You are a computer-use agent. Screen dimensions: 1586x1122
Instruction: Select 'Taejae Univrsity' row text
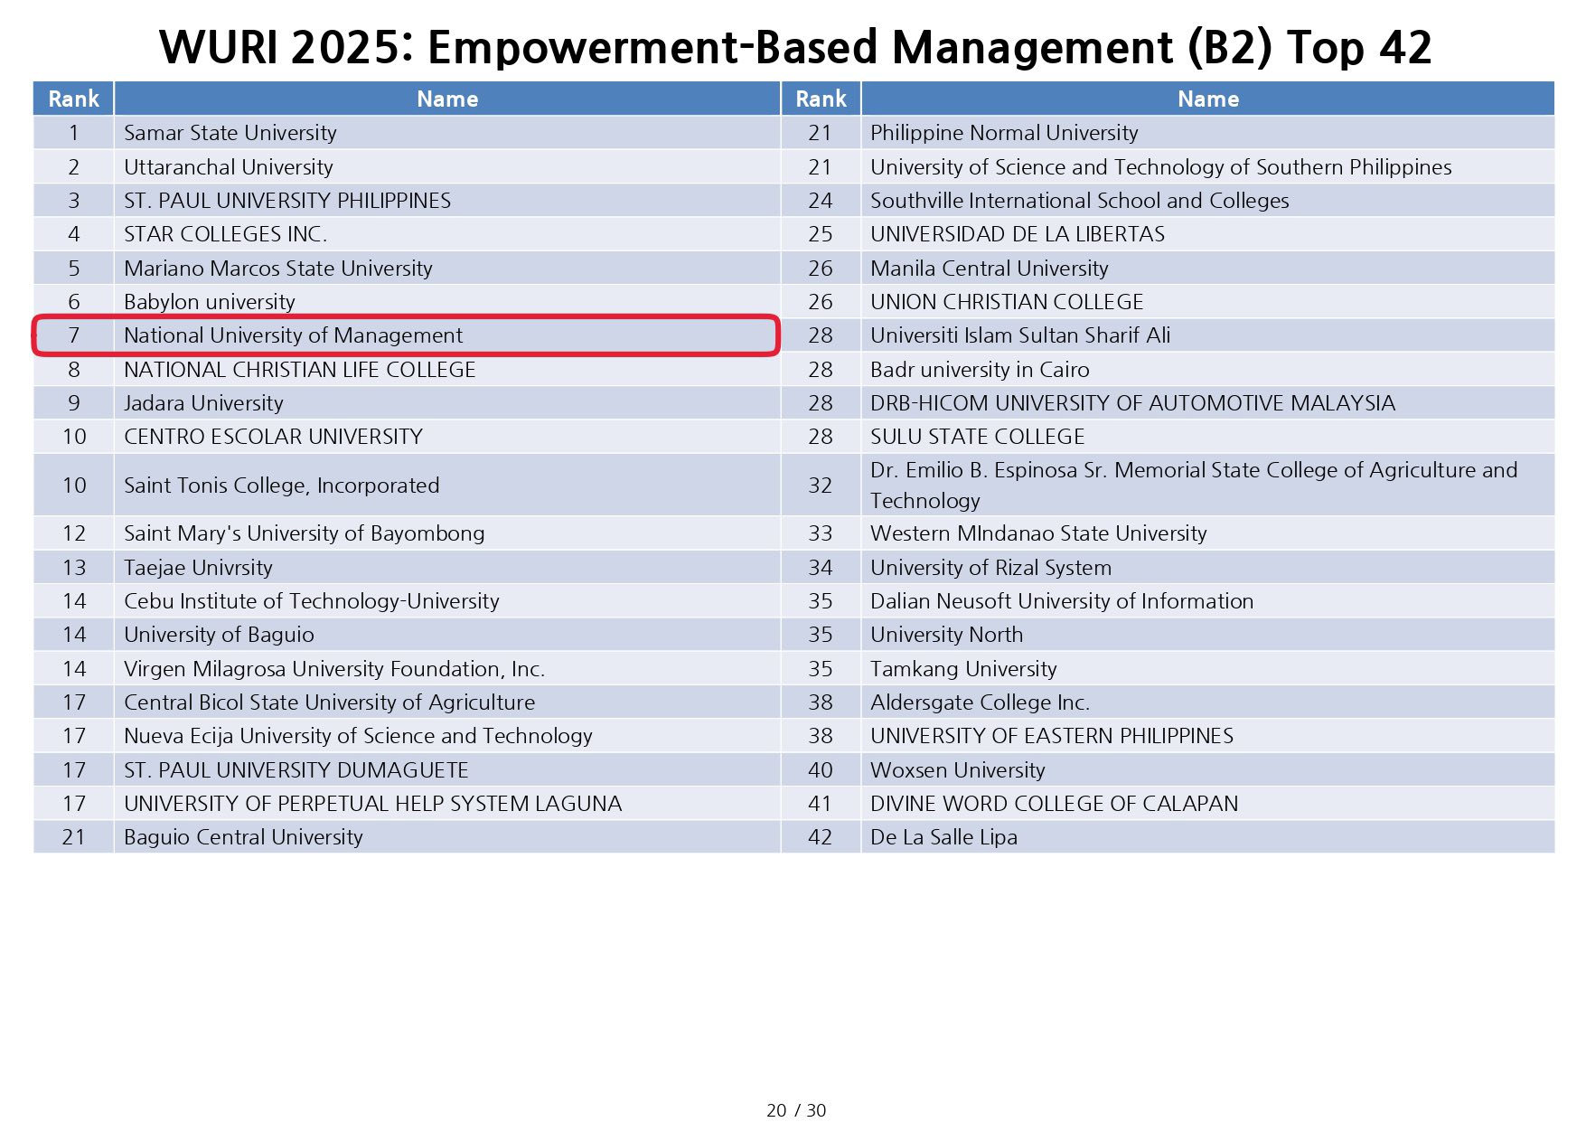click(x=198, y=568)
